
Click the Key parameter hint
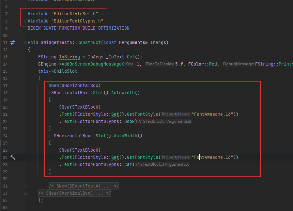[129, 64]
